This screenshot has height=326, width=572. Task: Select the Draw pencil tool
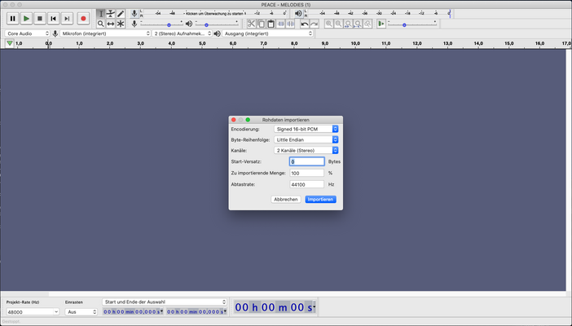121,14
